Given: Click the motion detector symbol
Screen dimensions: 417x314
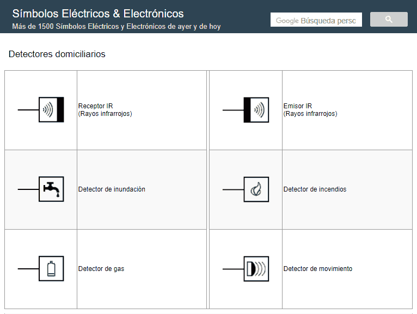Looking at the screenshot, I should coord(256,269).
